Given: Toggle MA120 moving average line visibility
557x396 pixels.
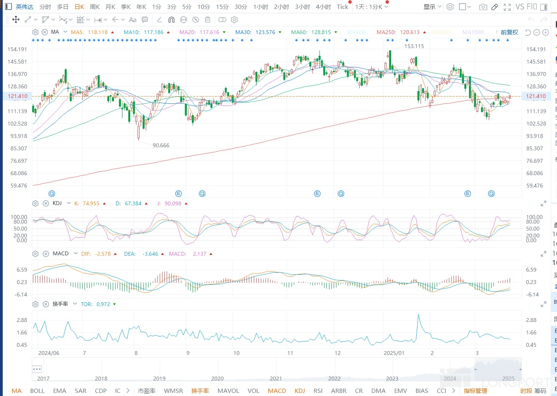Looking at the screenshot, I should (356, 32).
